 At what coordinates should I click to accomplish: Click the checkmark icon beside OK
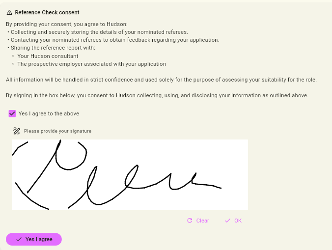[227, 221]
